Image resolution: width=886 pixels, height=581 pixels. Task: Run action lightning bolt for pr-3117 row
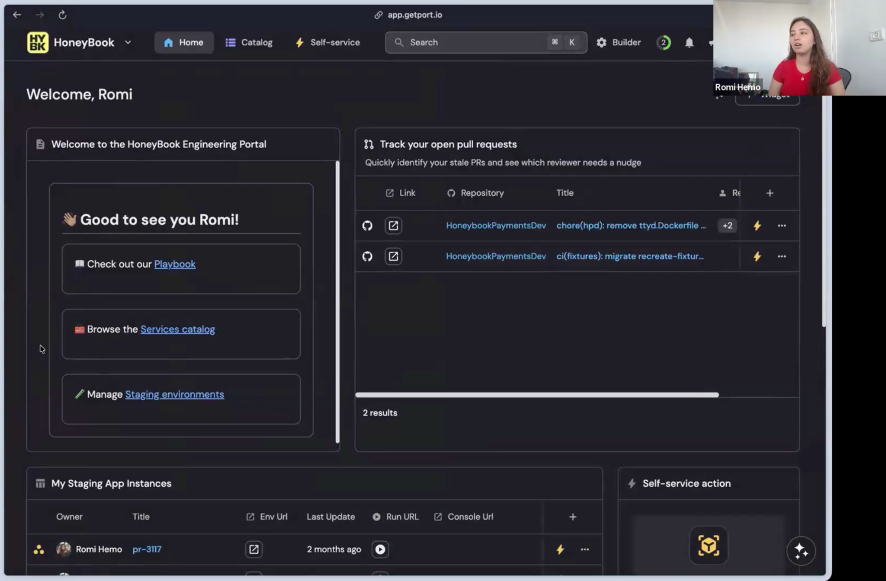click(560, 549)
